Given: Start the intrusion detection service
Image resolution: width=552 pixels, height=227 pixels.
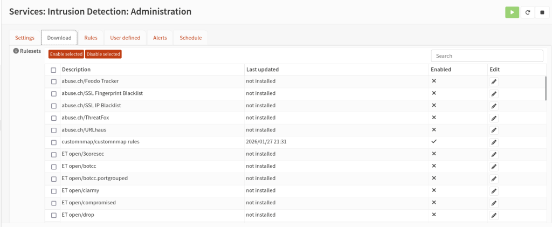Looking at the screenshot, I should point(512,12).
